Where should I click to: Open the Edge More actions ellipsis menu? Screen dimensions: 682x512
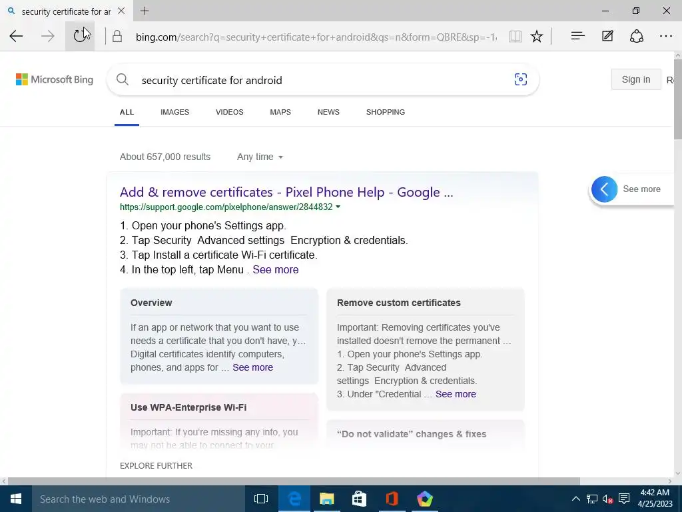click(666, 36)
